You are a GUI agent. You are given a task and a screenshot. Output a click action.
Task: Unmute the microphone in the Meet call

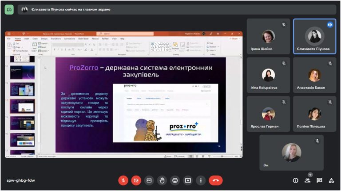(x=123, y=180)
